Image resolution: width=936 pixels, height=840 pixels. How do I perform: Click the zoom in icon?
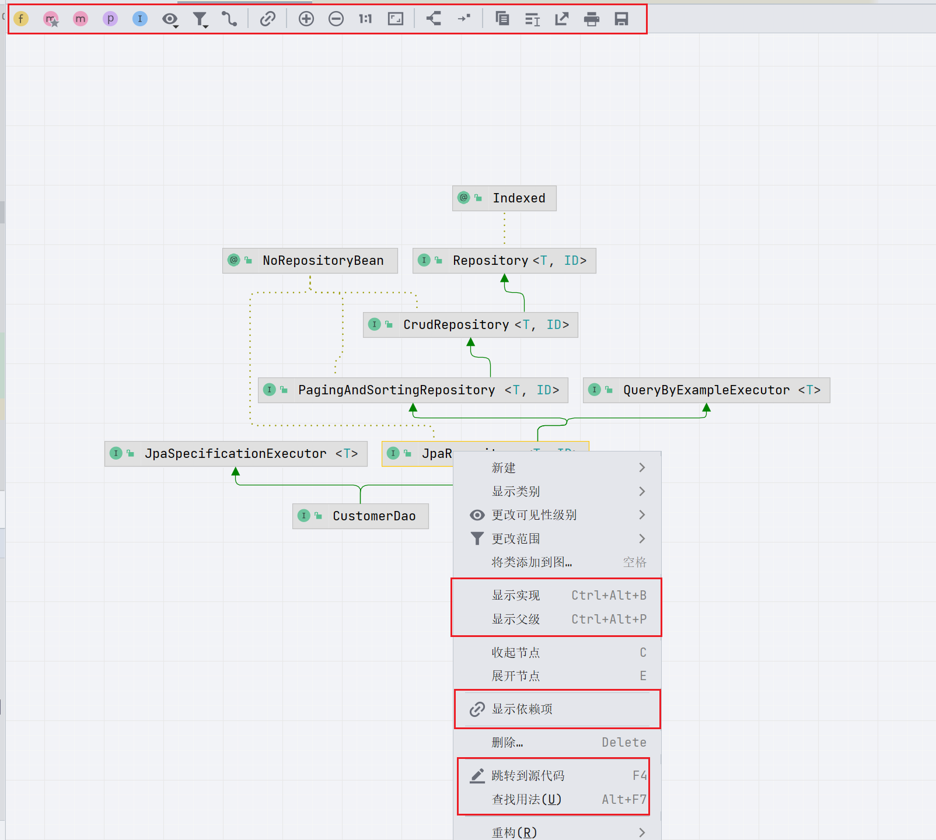[306, 19]
